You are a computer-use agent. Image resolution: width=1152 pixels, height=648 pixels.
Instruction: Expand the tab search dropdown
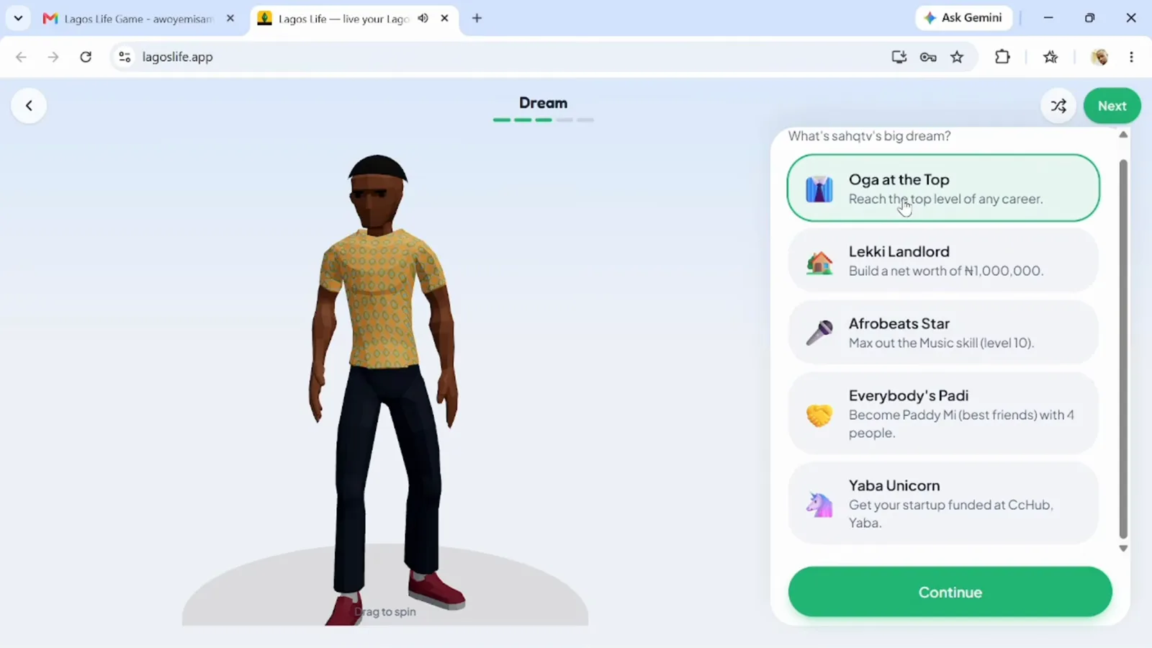coord(18,18)
